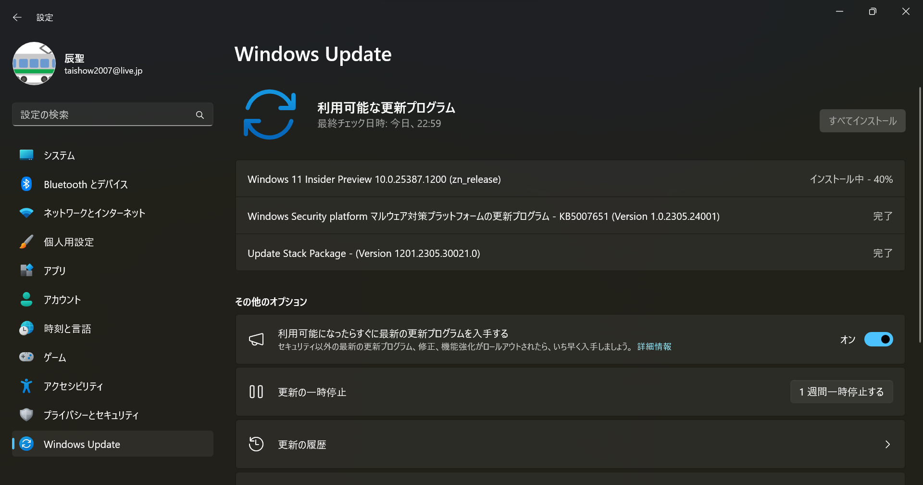The height and width of the screenshot is (485, 923).
Task: Click the インストール中 - 40% status text
Action: pos(851,179)
